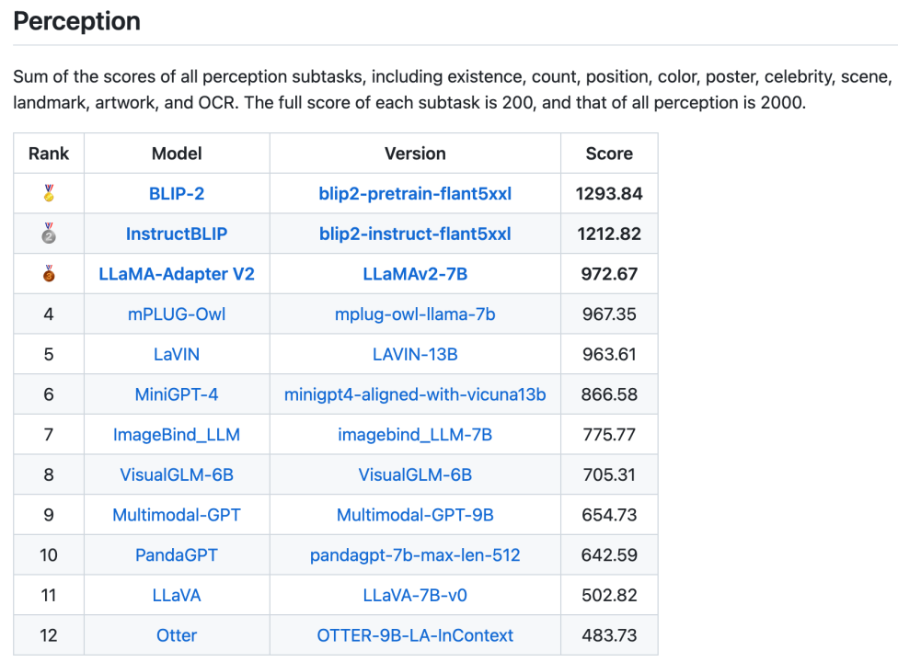Open the LaVIN model link
Viewport: 898px width, 662px height.
click(x=176, y=354)
